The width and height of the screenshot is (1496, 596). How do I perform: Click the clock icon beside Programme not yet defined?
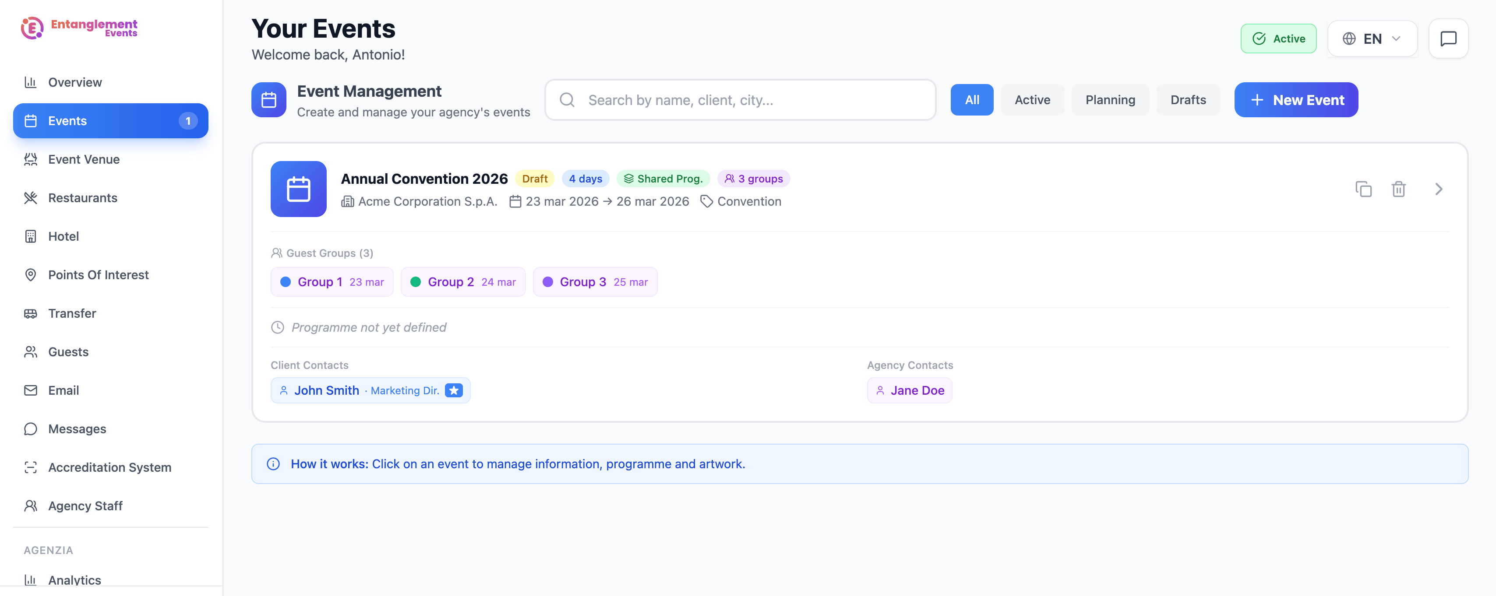(x=278, y=327)
